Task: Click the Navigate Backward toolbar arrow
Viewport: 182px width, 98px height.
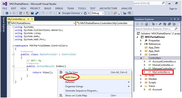Action: (x=7, y=13)
